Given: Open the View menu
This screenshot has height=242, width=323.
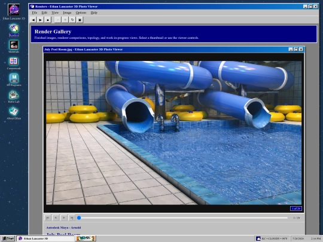Looking at the screenshot, I should pyautogui.click(x=55, y=13).
